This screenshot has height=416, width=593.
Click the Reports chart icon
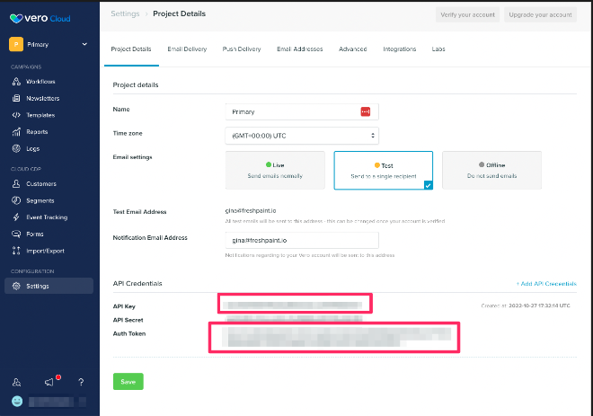16,132
